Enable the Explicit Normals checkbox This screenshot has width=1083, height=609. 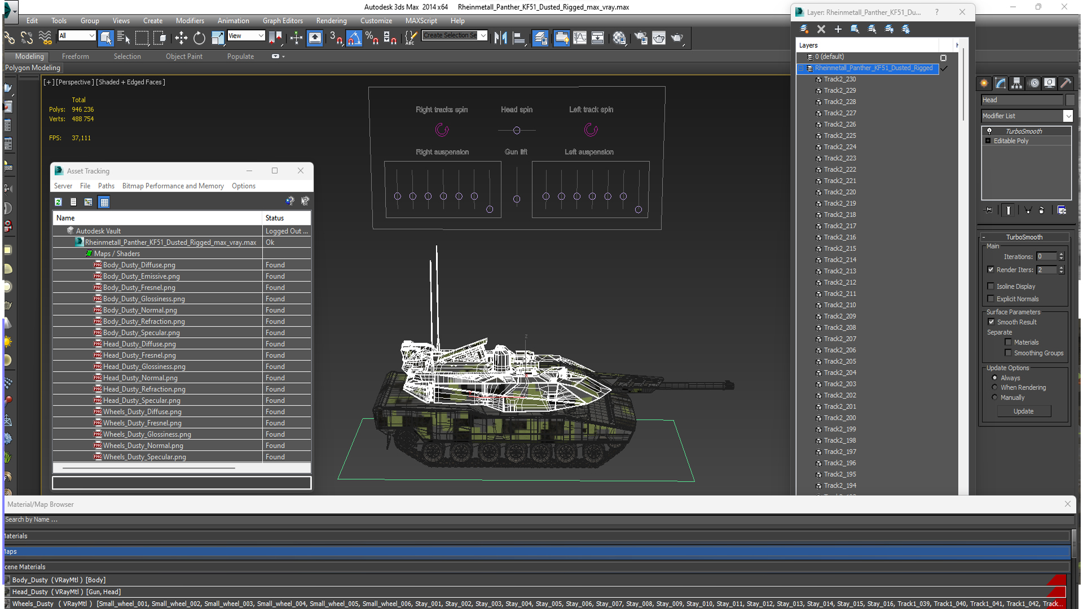991,298
